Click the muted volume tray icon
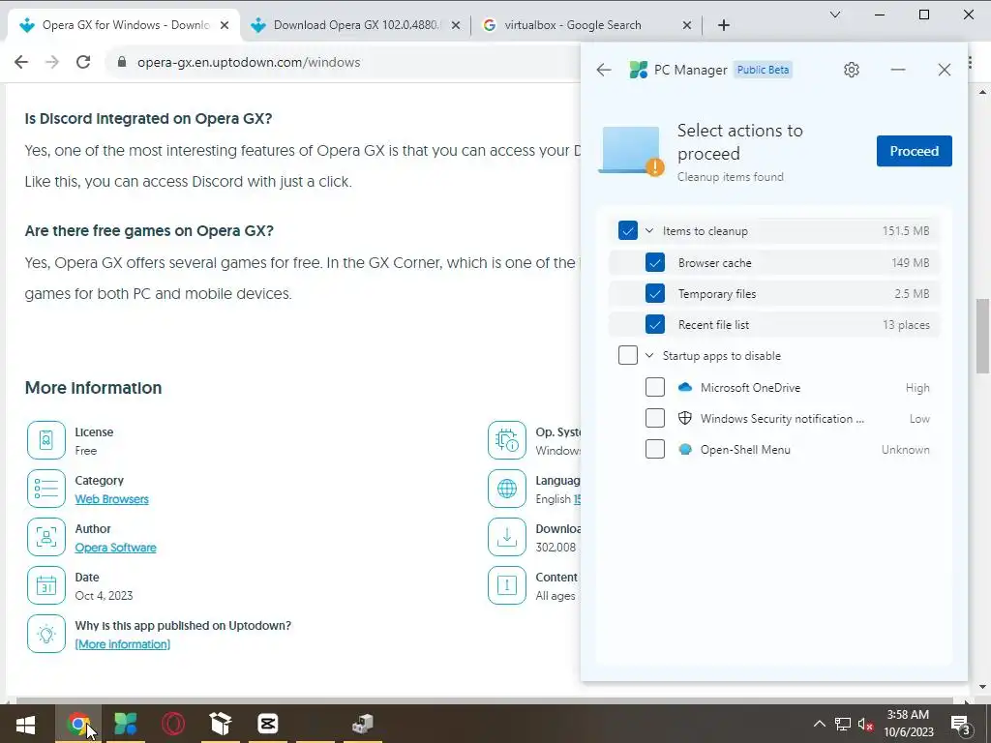The height and width of the screenshot is (743, 991). coord(865,724)
